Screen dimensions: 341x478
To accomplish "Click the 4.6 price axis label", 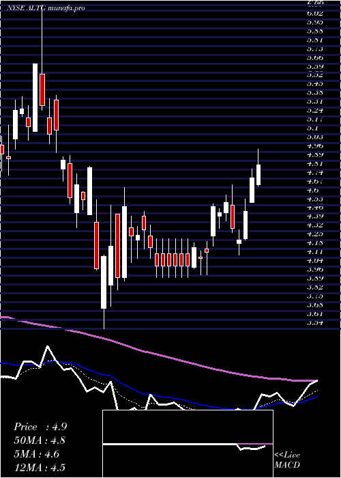I will pos(312,190).
